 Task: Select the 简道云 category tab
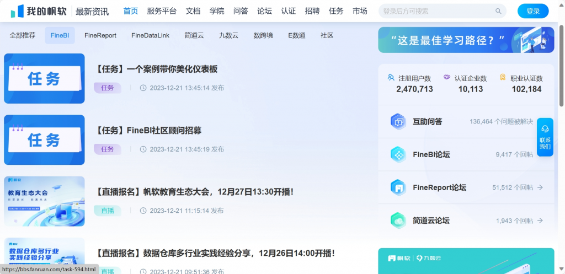click(194, 35)
